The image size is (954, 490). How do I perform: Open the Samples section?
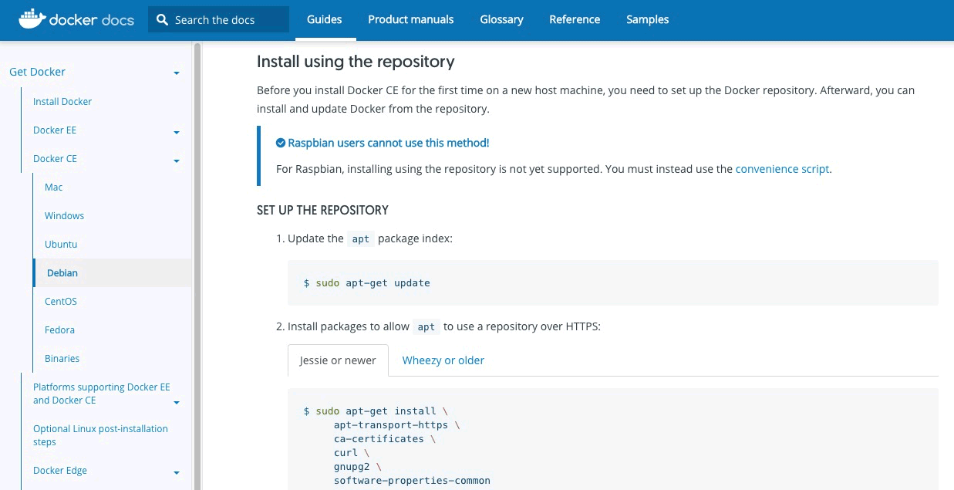pos(647,19)
